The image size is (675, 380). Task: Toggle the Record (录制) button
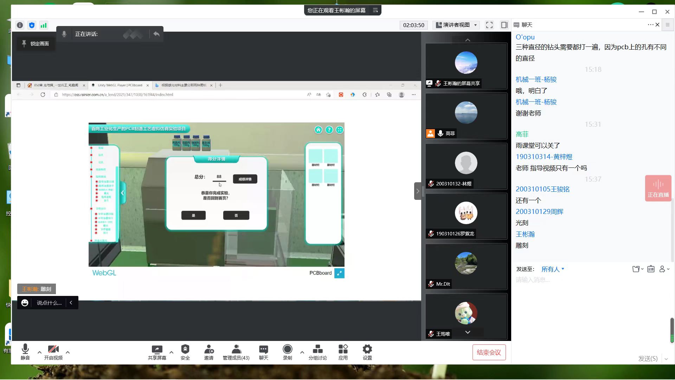[x=287, y=349]
